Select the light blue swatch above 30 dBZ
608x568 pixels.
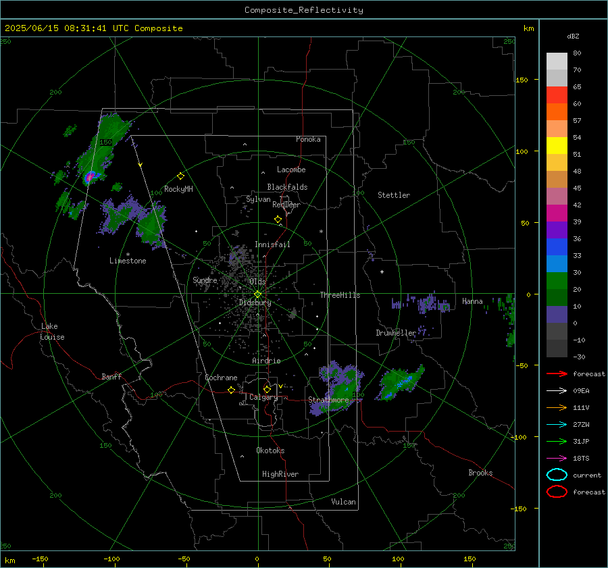(557, 264)
